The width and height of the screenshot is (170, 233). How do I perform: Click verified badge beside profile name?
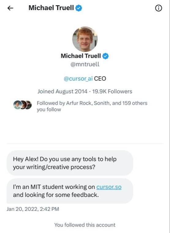[105, 56]
